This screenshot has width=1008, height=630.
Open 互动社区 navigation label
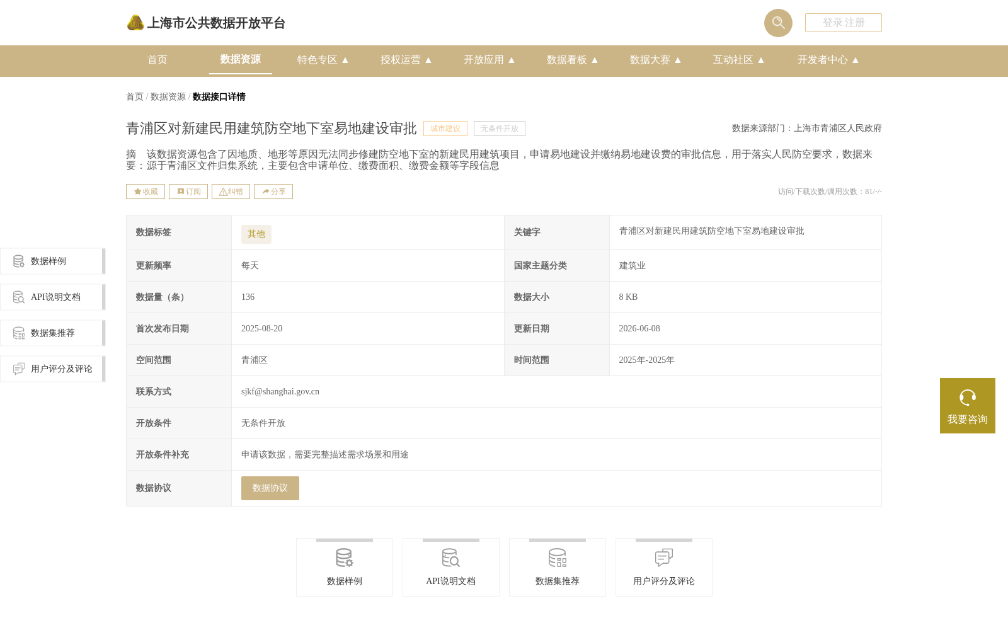(733, 60)
